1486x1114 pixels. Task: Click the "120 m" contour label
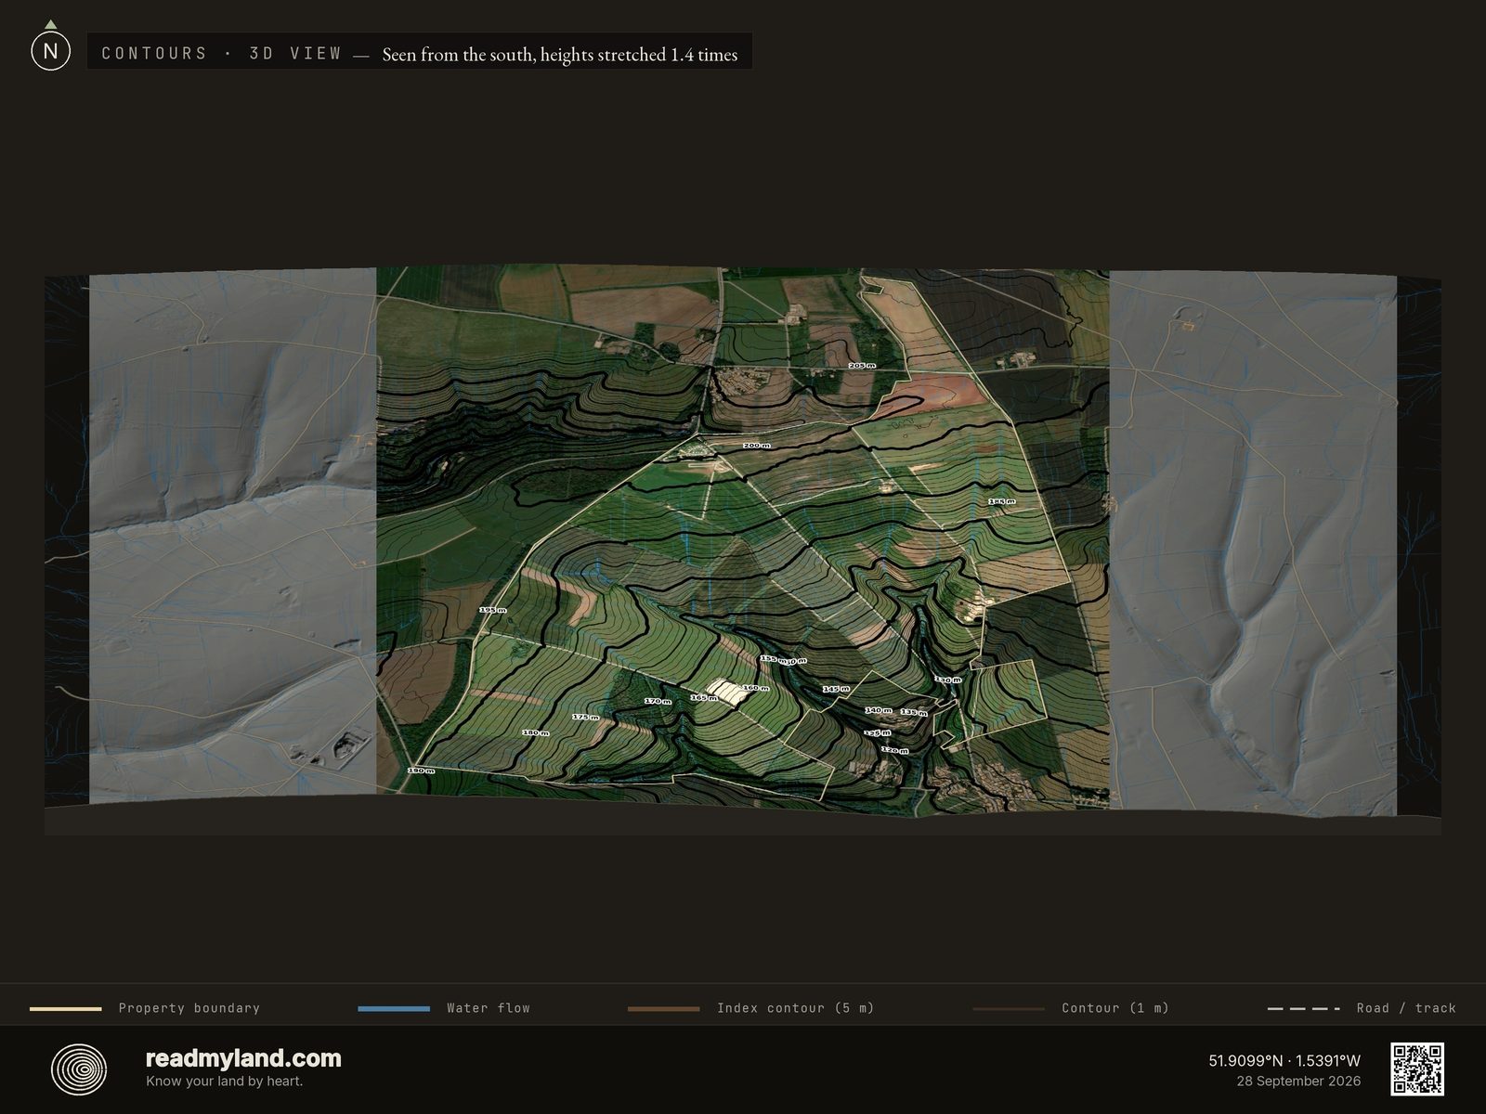[x=894, y=749]
